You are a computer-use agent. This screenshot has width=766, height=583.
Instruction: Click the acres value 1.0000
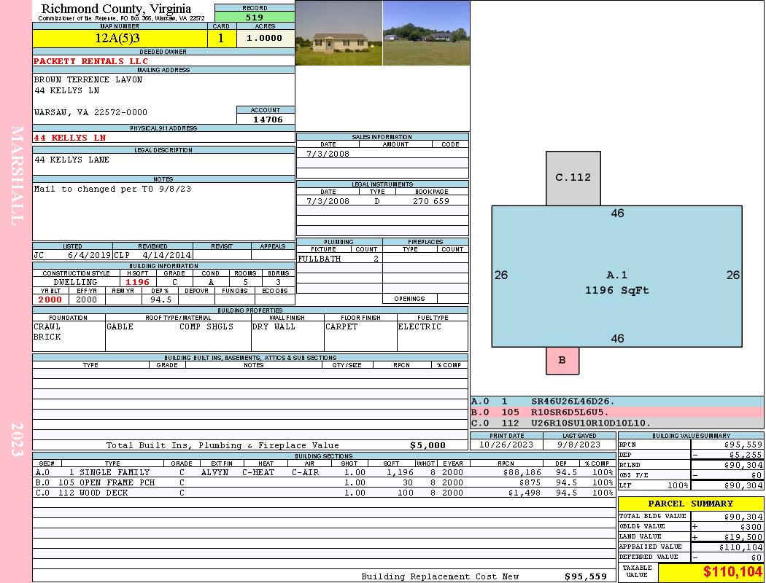(265, 39)
